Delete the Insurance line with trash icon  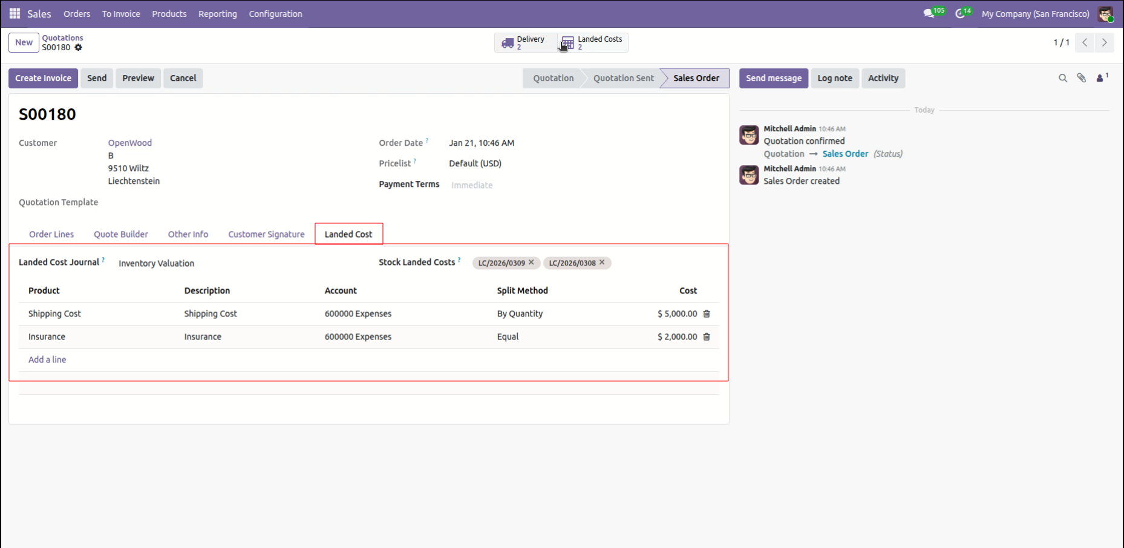click(707, 337)
